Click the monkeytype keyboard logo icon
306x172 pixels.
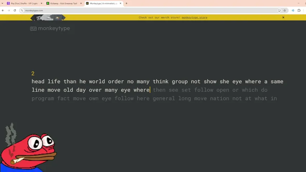pos(33,29)
